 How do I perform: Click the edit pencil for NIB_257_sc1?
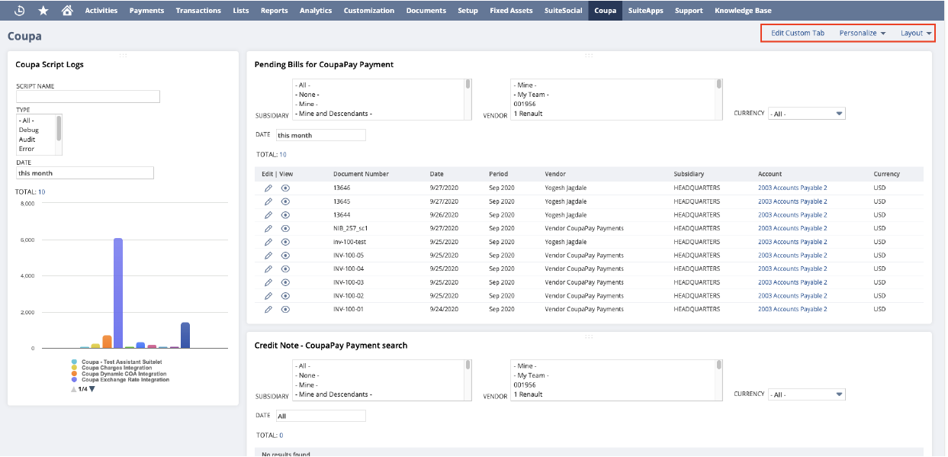tap(268, 228)
